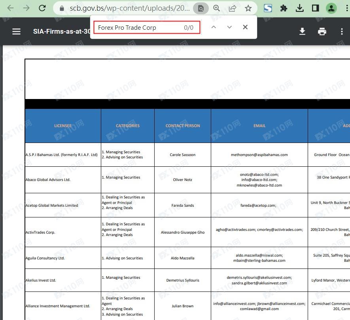View site information lock icon
The height and width of the screenshot is (320, 350).
tap(61, 8)
